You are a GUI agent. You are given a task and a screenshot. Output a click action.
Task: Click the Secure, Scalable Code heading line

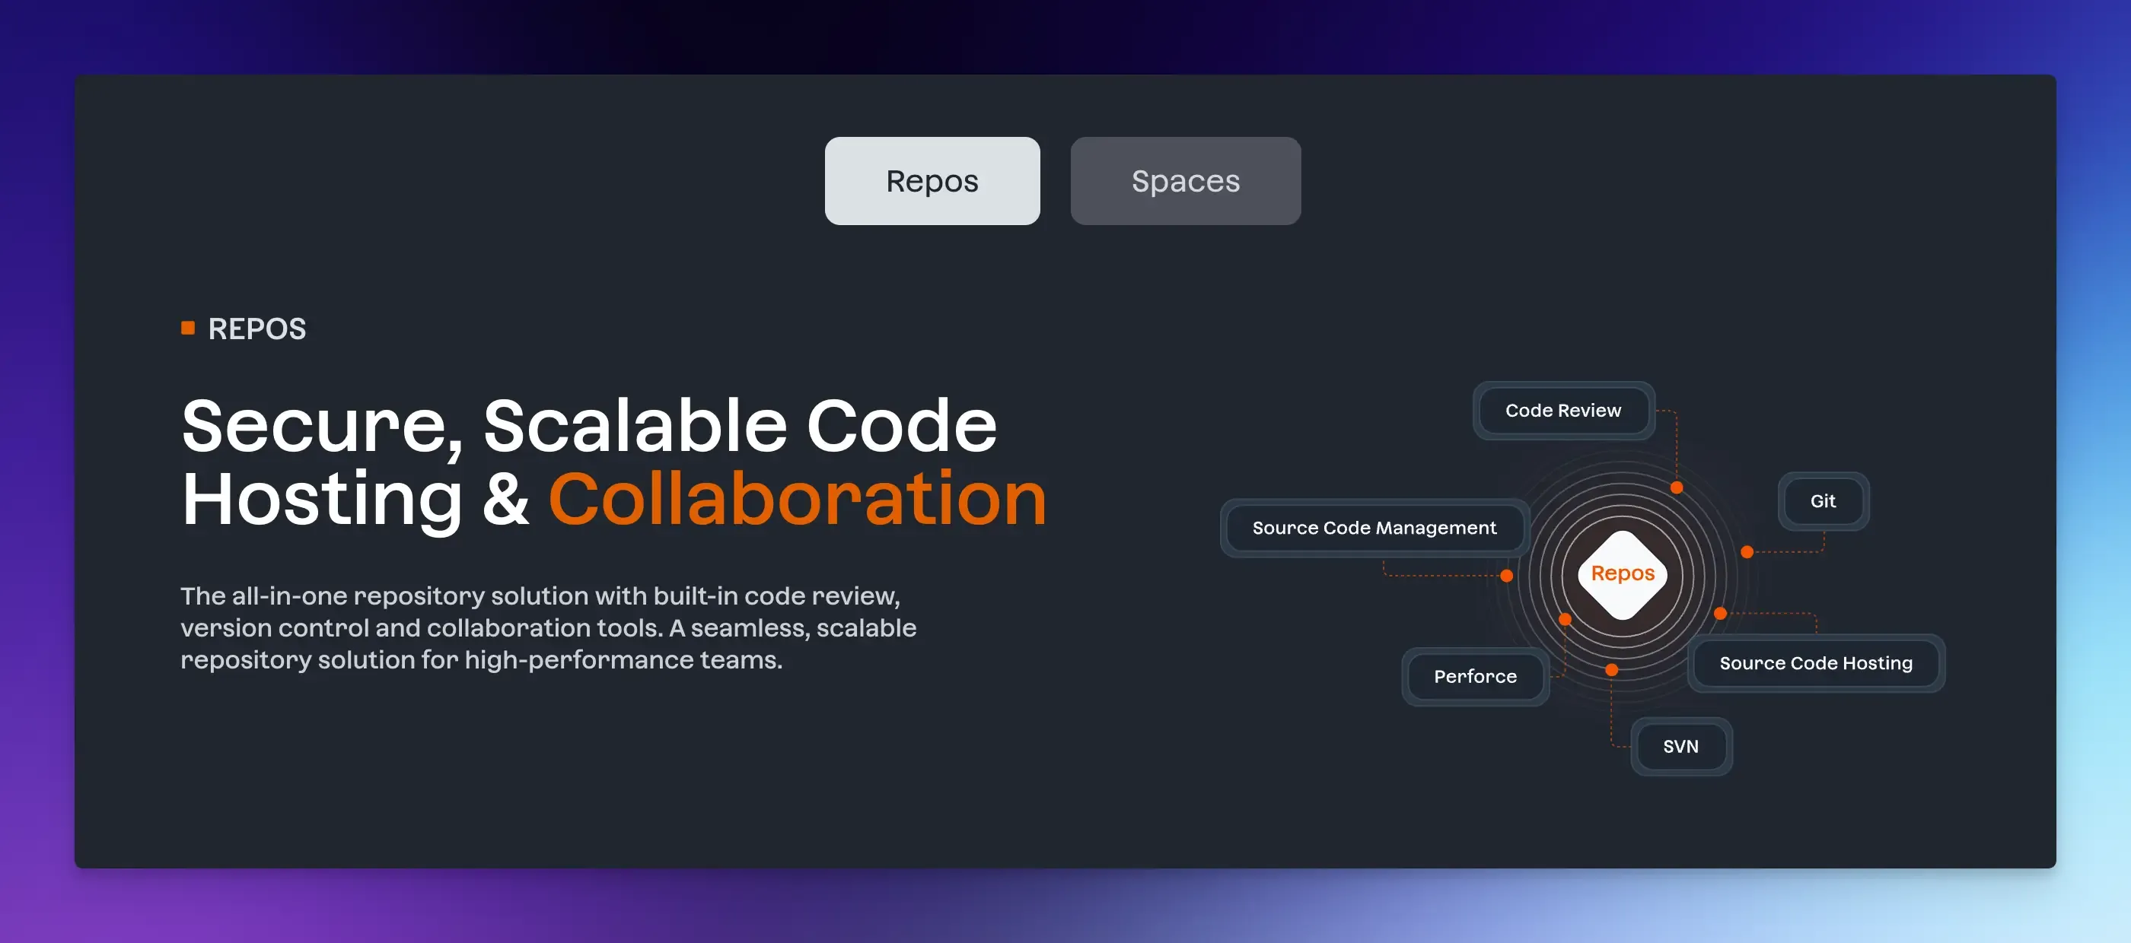[x=589, y=426]
